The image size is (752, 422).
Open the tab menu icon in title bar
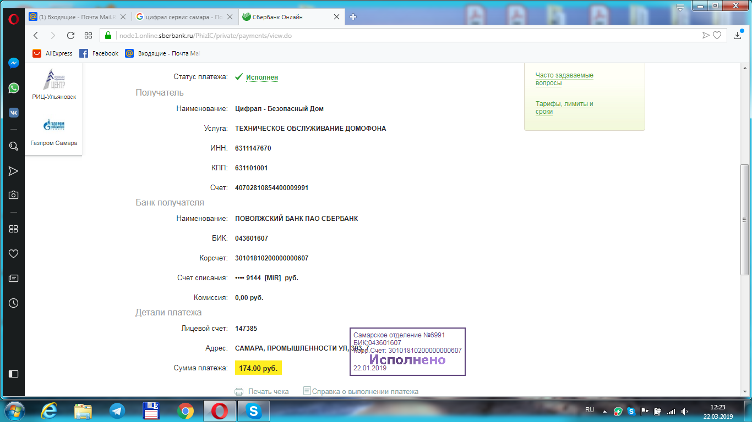coord(680,8)
